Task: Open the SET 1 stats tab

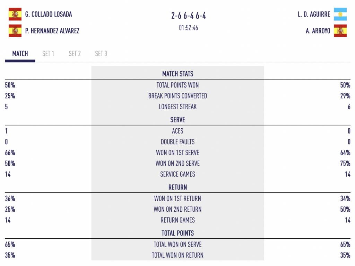Action: click(48, 54)
